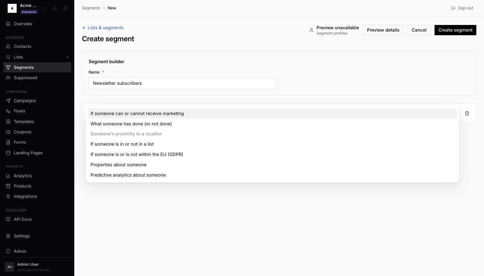
Task: Select 'Predictive analytics about someone'
Action: coord(272,175)
